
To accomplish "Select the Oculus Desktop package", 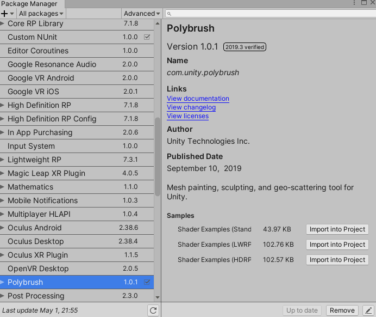I will tap(77, 241).
